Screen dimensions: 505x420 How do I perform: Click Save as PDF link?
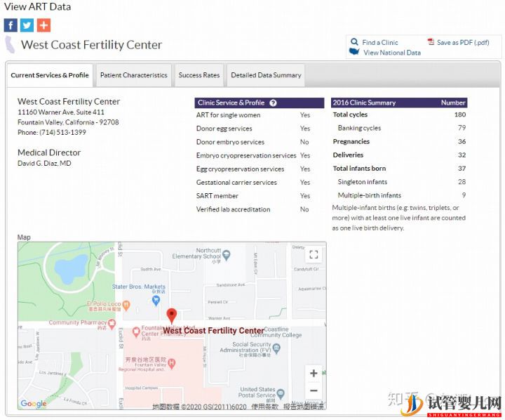(x=462, y=42)
